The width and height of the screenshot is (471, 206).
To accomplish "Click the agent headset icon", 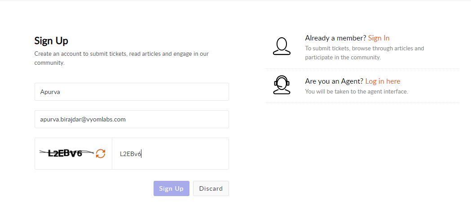I will tap(282, 85).
